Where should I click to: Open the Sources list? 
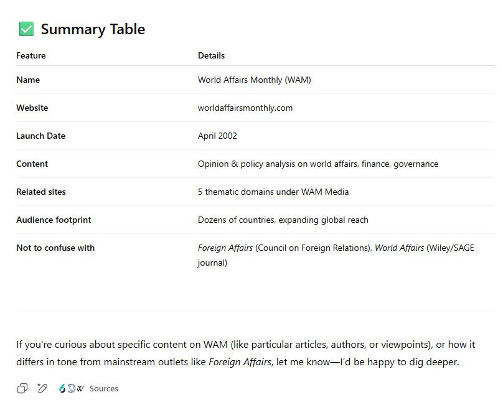point(103,388)
